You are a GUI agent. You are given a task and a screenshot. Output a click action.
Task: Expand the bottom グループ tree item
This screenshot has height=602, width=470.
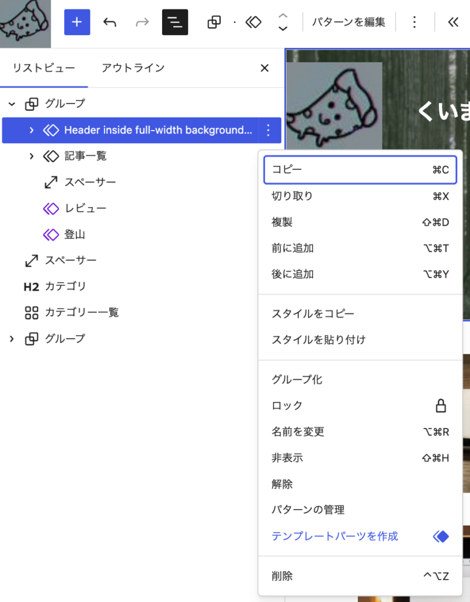coord(12,339)
